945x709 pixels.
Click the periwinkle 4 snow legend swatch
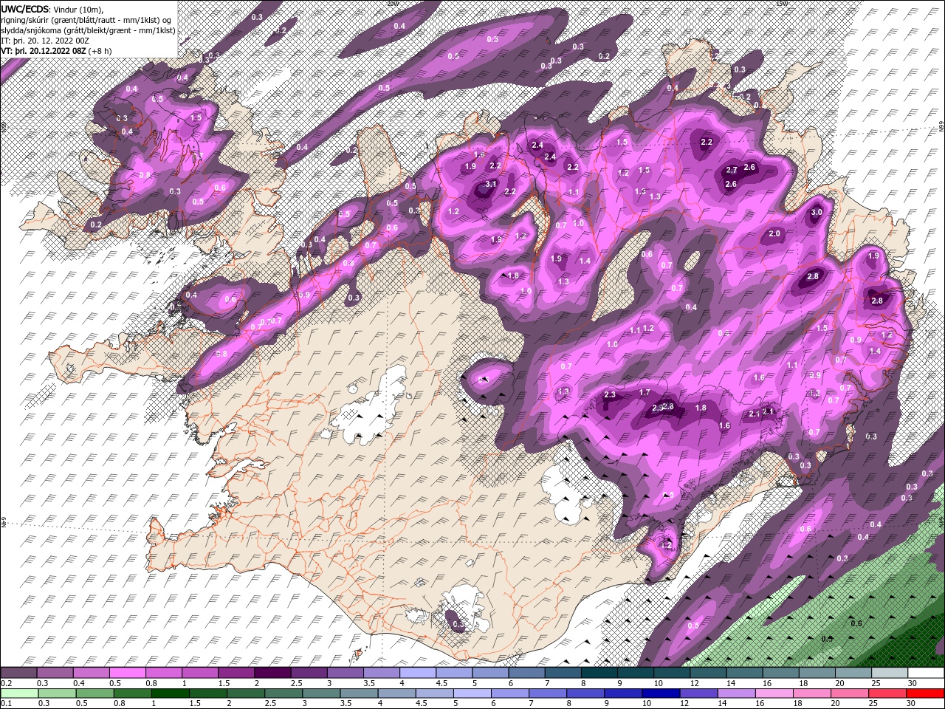418,673
